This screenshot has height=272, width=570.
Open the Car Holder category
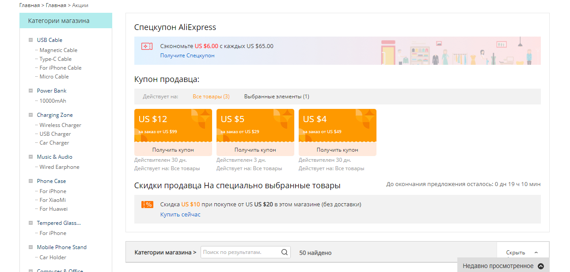pyautogui.click(x=53, y=257)
